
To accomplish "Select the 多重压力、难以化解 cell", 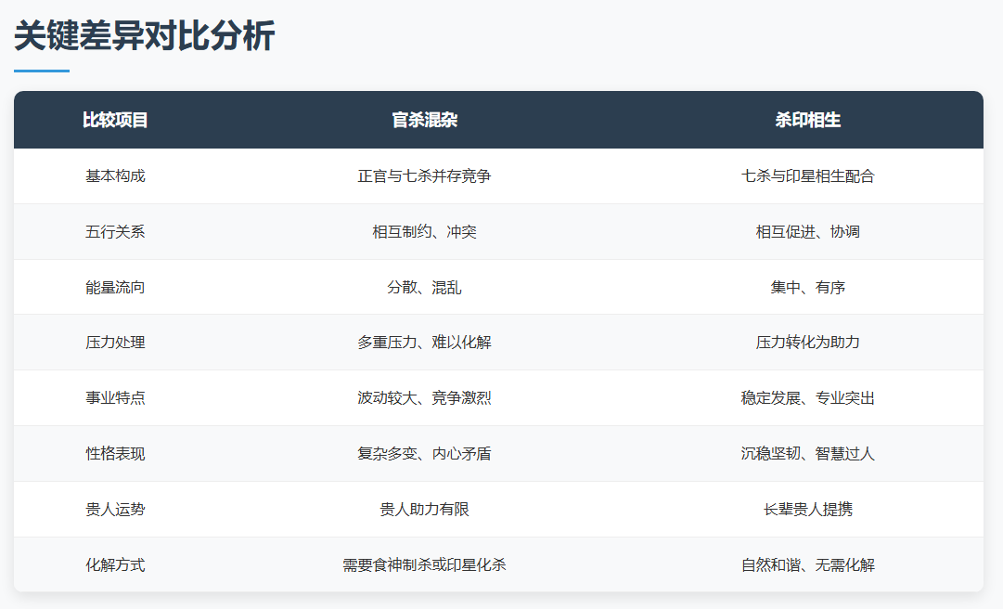I will coord(424,343).
